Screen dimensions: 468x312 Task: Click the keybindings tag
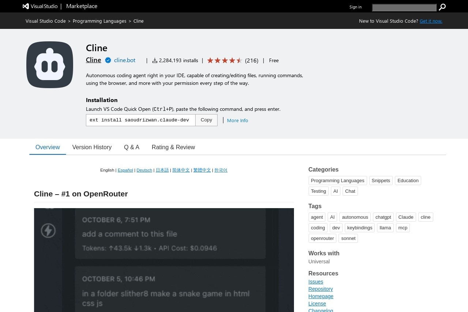click(360, 228)
